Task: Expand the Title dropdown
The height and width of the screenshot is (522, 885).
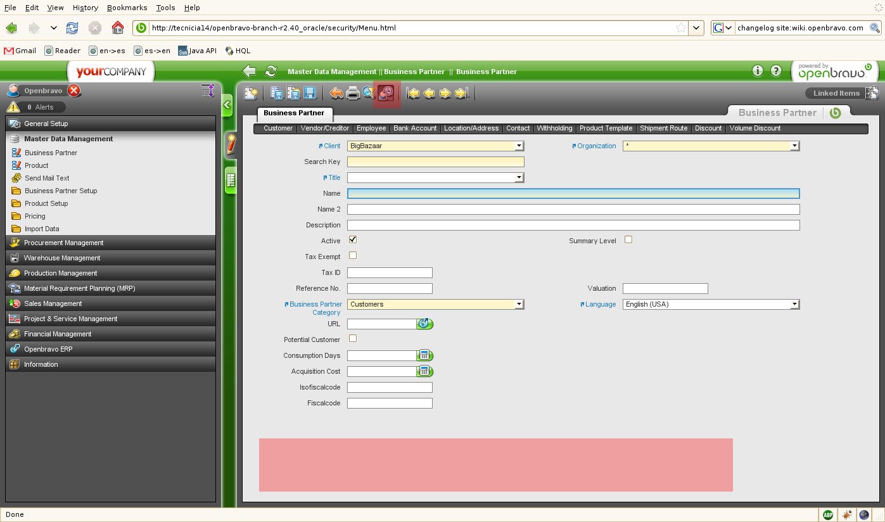Action: pos(519,178)
